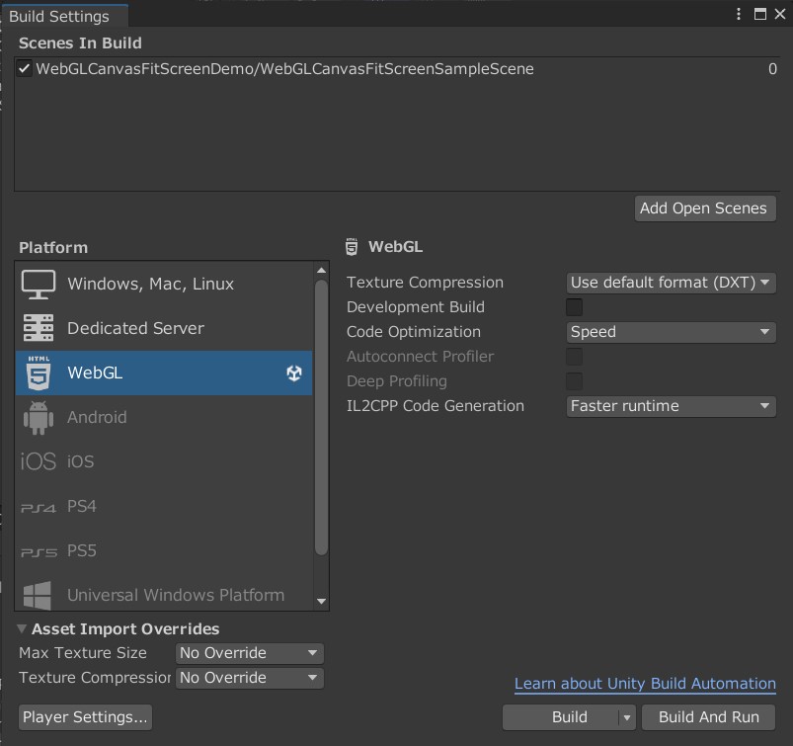Click the Platform section heading
Viewport: 793px width, 746px height.
[x=53, y=247]
